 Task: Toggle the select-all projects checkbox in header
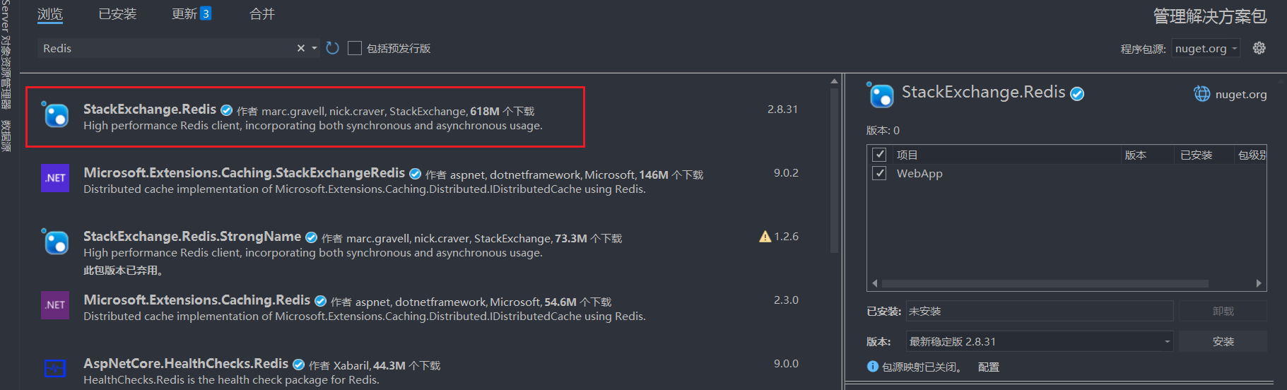(x=879, y=155)
